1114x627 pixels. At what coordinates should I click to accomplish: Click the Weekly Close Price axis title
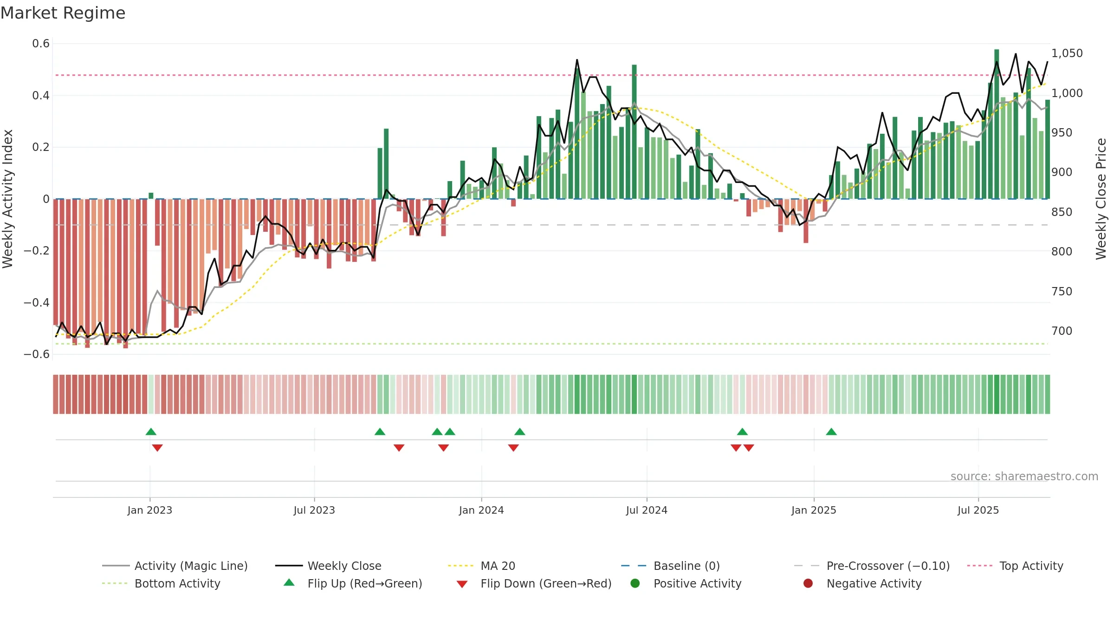tap(1101, 199)
